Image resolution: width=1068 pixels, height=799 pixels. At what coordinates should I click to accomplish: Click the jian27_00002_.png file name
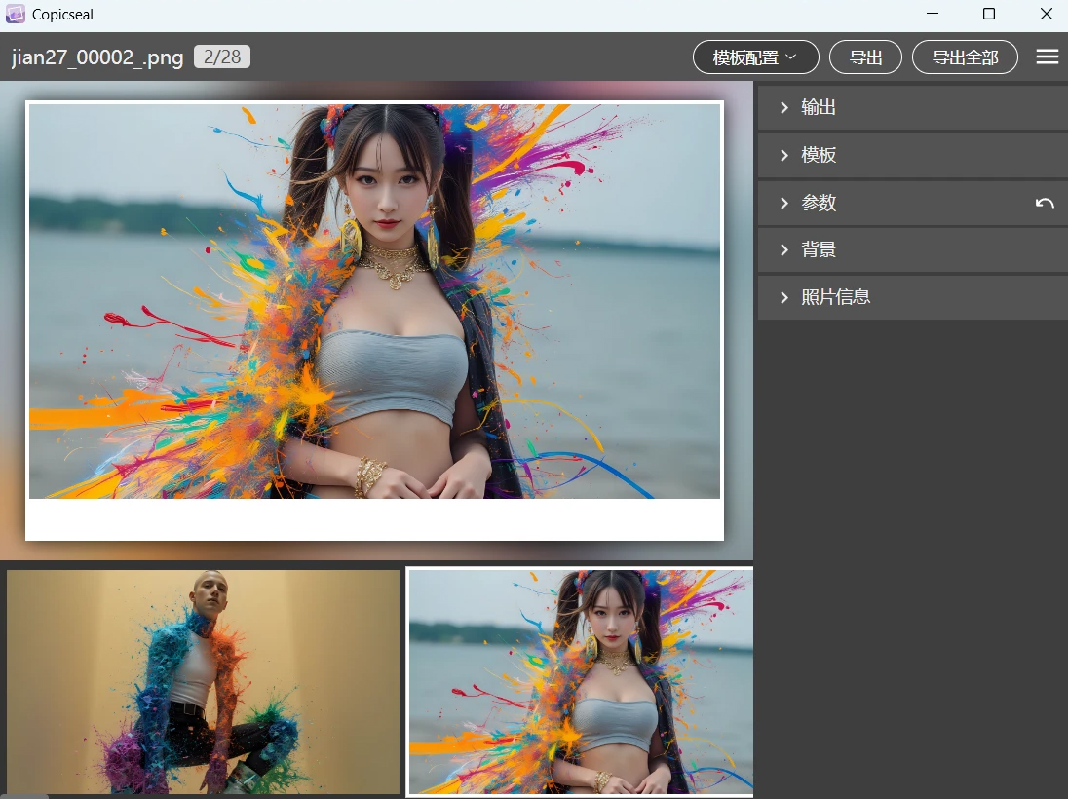click(97, 57)
